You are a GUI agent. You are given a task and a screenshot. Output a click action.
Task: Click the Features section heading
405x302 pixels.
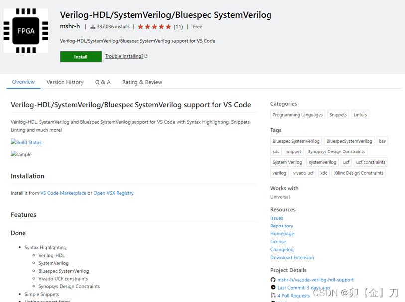tap(23, 215)
